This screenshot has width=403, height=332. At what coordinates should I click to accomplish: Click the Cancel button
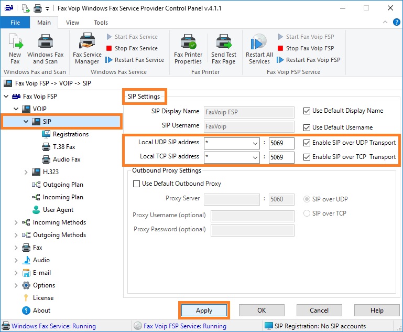pos(319,310)
